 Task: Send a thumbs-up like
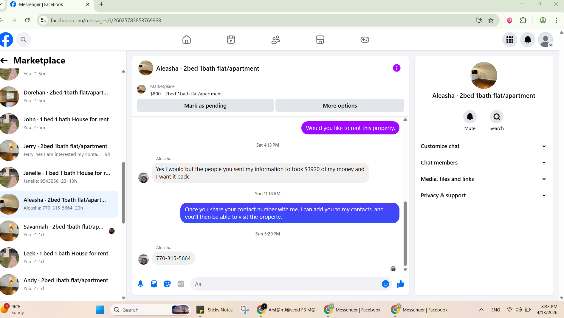point(400,284)
